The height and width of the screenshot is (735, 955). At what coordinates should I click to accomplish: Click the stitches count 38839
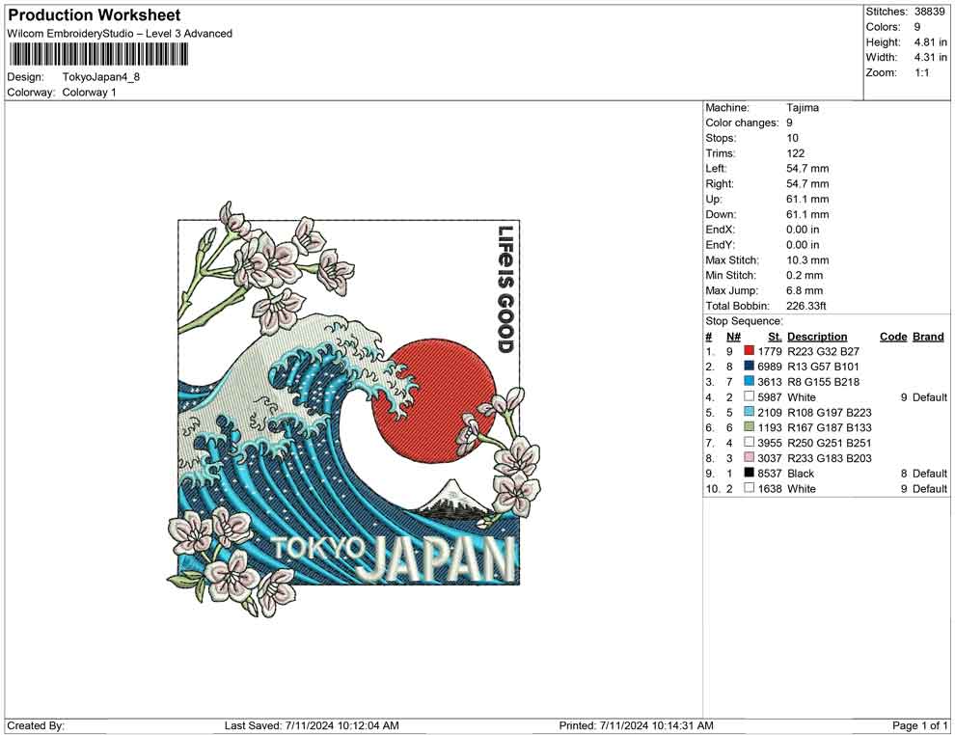[x=929, y=12]
